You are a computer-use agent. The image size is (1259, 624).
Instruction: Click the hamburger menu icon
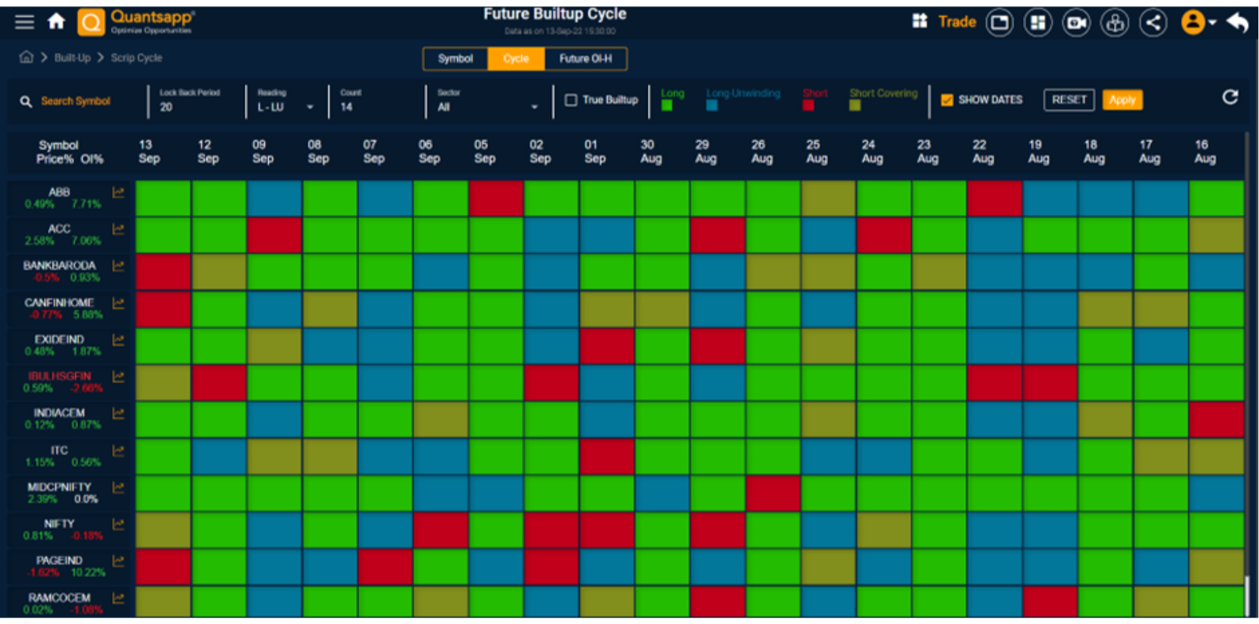(24, 21)
